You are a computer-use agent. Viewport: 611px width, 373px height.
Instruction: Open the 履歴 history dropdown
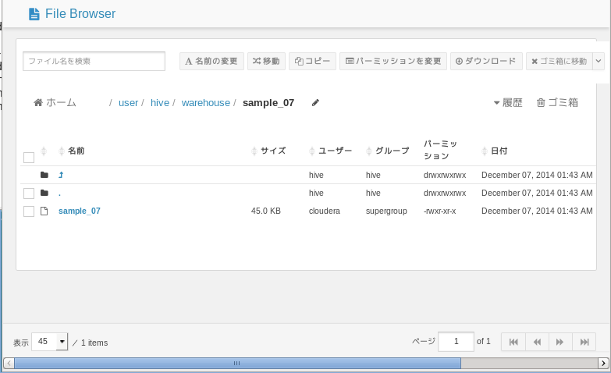point(508,102)
